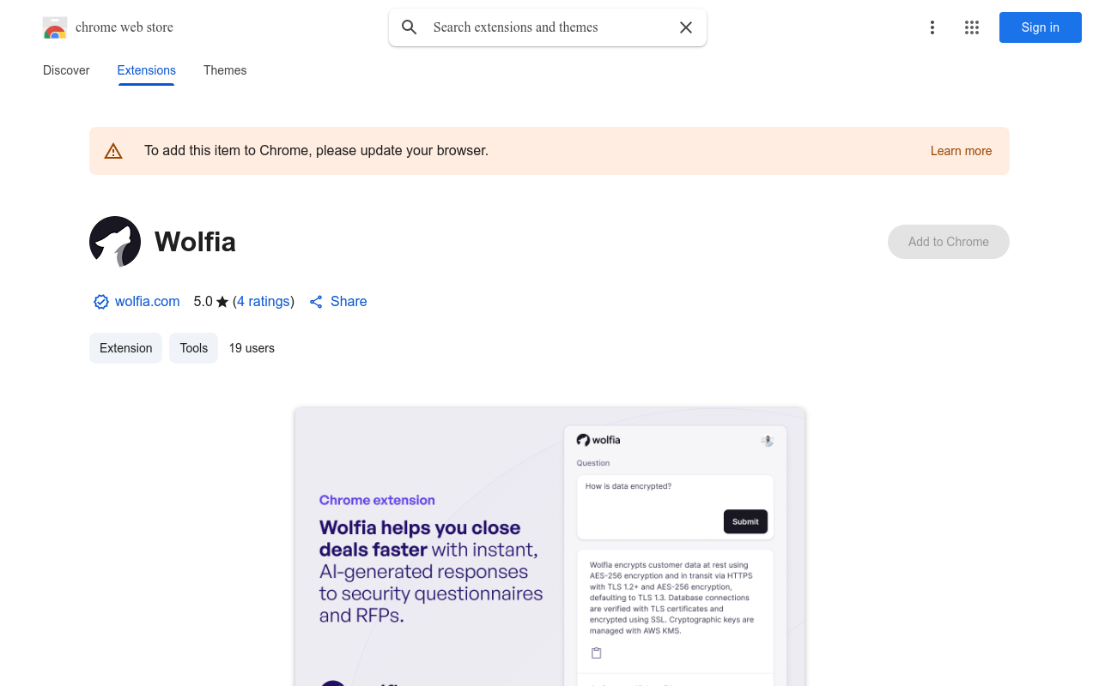The width and height of the screenshot is (1099, 686).
Task: Open the three-dot more options menu
Action: coord(932,27)
